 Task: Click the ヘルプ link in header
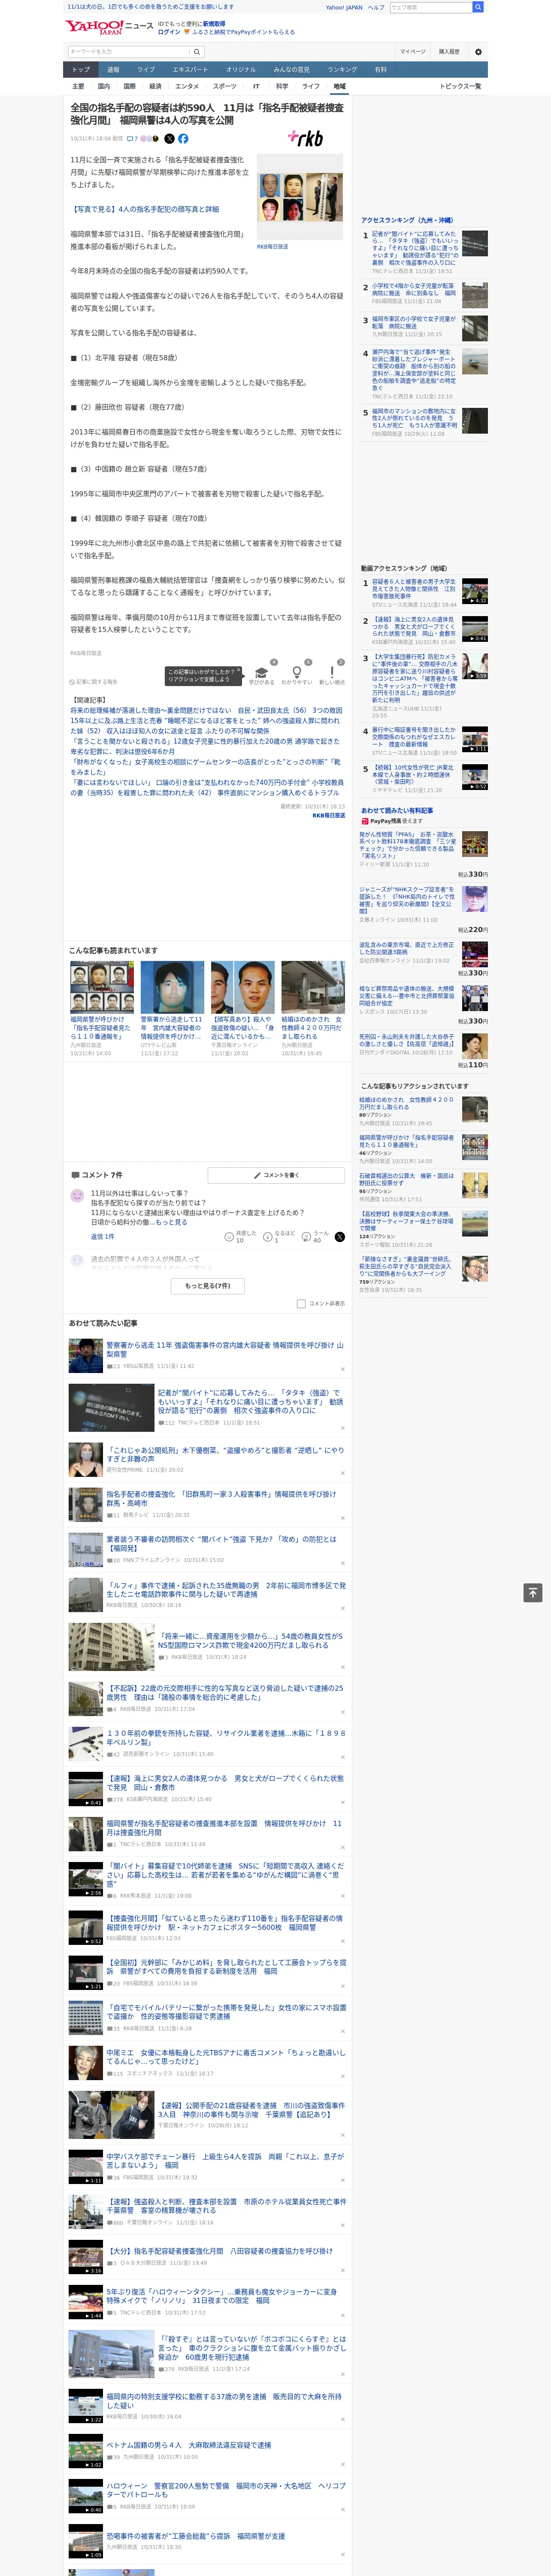376,7
